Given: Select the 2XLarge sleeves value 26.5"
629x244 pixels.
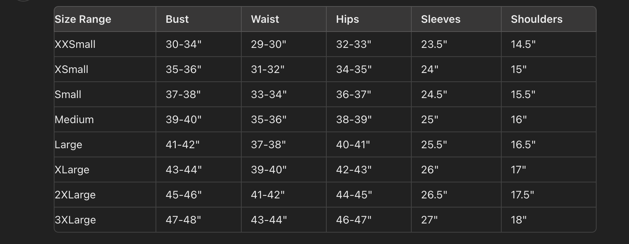Looking at the screenshot, I should coord(434,195).
